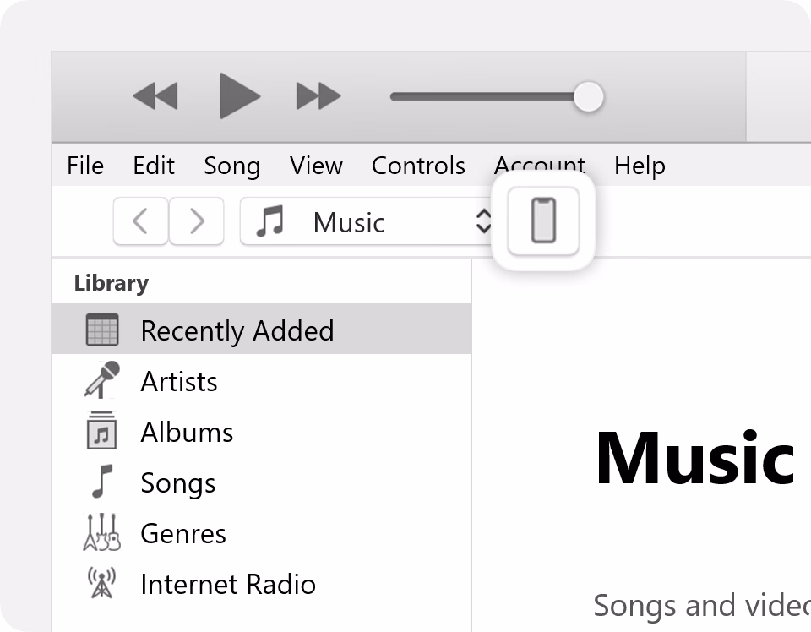Select the Recently Added grid icon

click(102, 330)
